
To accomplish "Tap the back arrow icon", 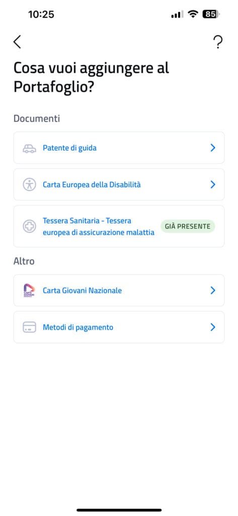I will coord(17,42).
